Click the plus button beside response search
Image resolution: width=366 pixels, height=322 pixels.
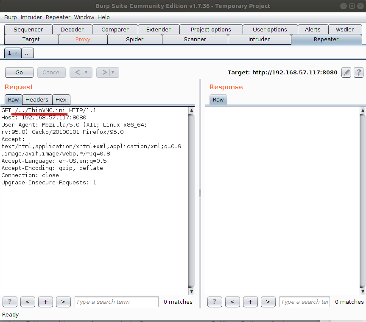point(250,302)
